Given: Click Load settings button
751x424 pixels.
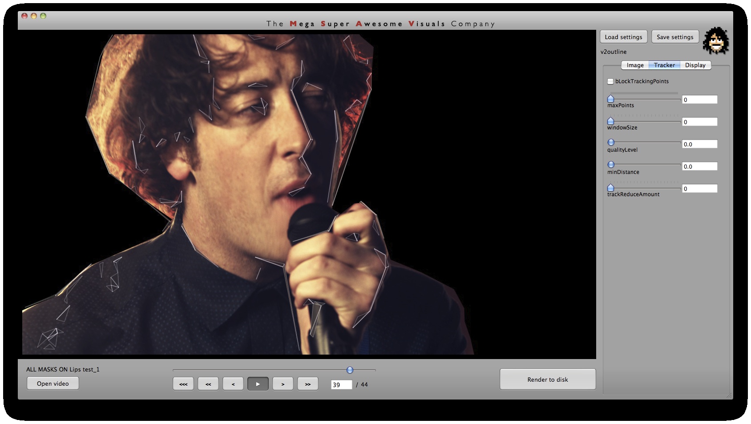Looking at the screenshot, I should (623, 37).
